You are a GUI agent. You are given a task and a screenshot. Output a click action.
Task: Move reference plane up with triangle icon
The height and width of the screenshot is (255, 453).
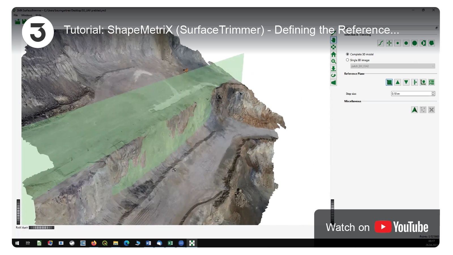[398, 82]
